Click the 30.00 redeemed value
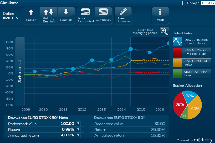The height and width of the screenshot is (143, 215). pyautogui.click(x=160, y=124)
